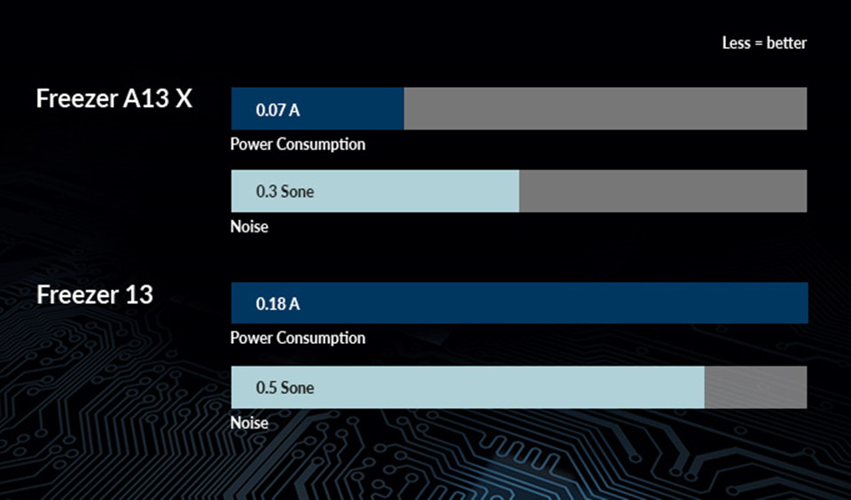
Task: Click dark blue fill right of 0.07 A text
Action: pyautogui.click(x=353, y=108)
